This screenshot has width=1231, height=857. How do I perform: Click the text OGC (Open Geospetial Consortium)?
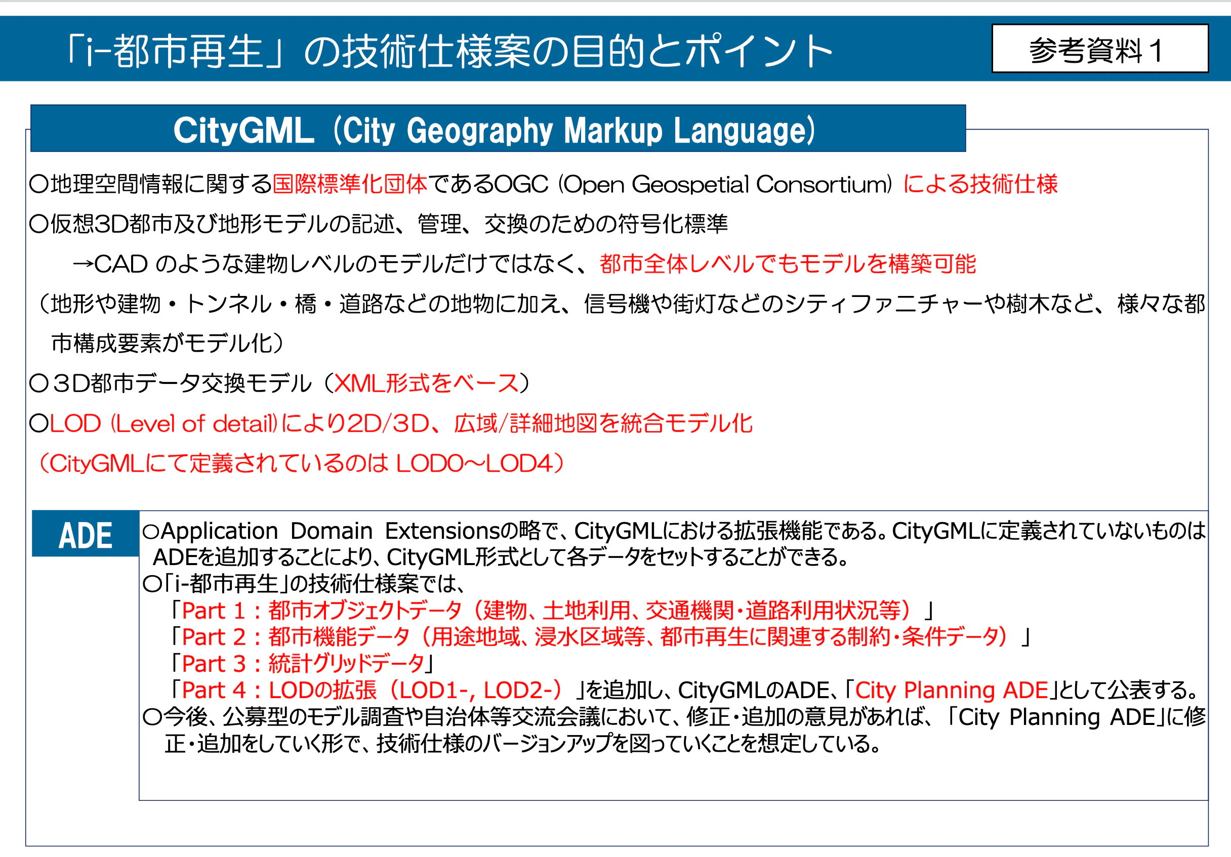click(x=693, y=184)
